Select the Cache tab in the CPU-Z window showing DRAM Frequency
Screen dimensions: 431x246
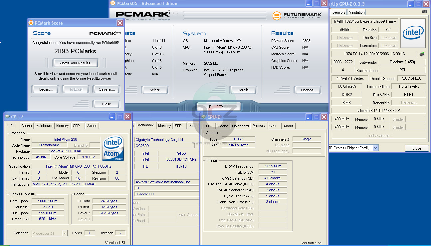223,126
